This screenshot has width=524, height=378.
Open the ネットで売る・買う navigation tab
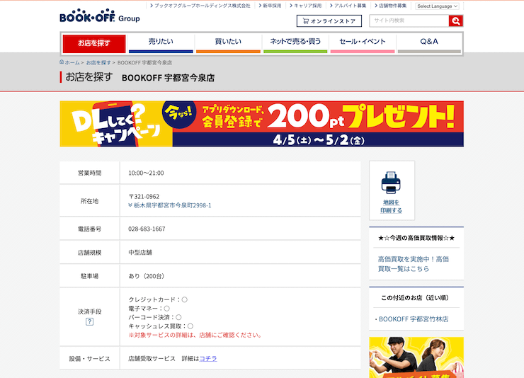click(295, 43)
